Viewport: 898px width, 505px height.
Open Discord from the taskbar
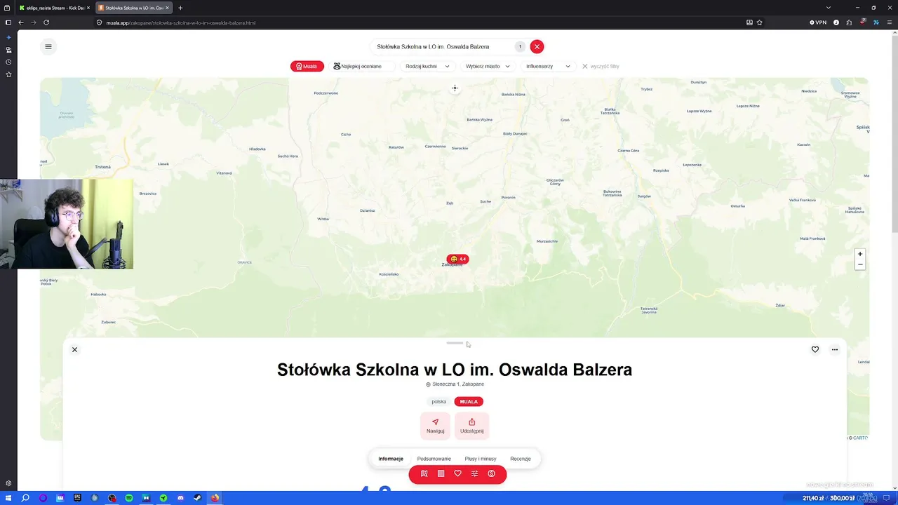click(x=180, y=498)
